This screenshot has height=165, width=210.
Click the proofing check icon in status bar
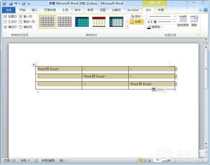36,160
